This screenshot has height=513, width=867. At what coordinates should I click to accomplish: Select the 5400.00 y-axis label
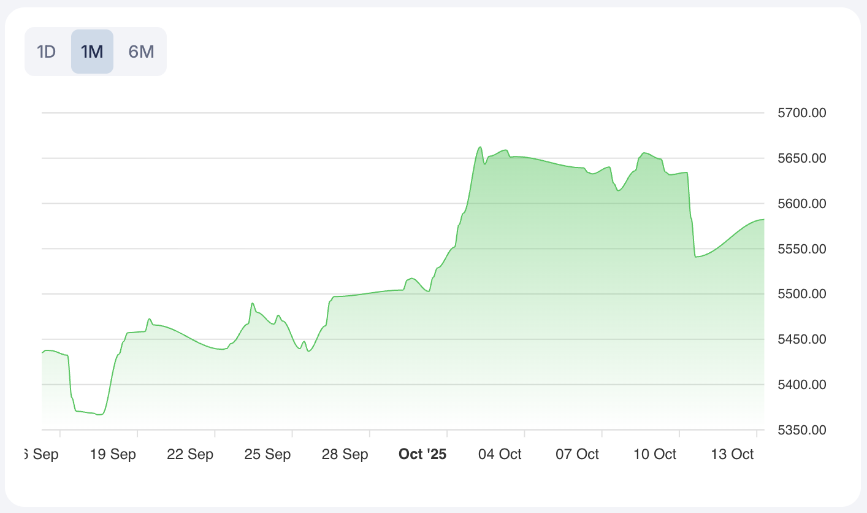[801, 385]
